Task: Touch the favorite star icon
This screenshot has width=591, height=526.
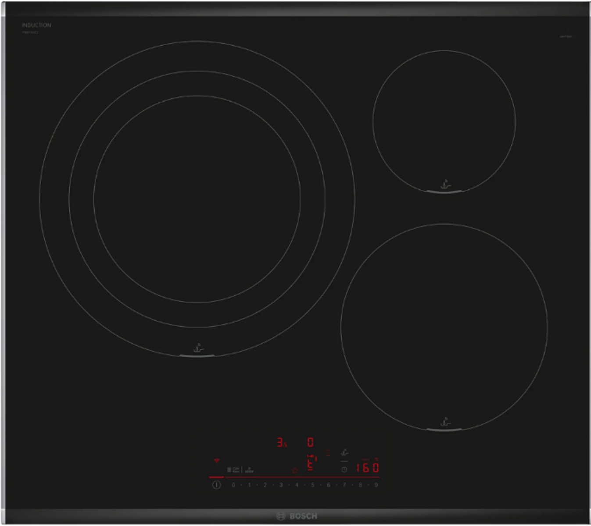Action: (x=295, y=470)
